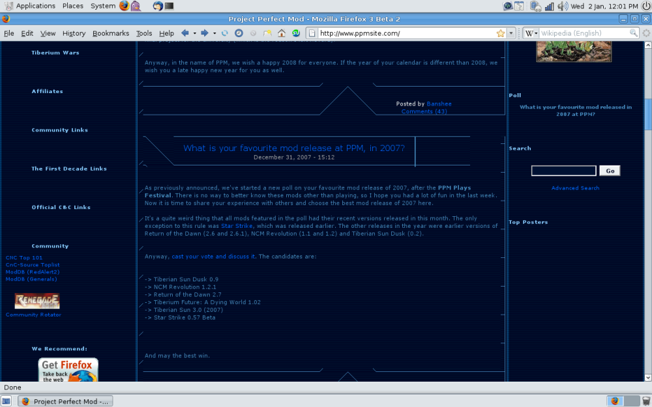
Task: Open the CnC-Source Toplist link
Action: tap(33, 264)
